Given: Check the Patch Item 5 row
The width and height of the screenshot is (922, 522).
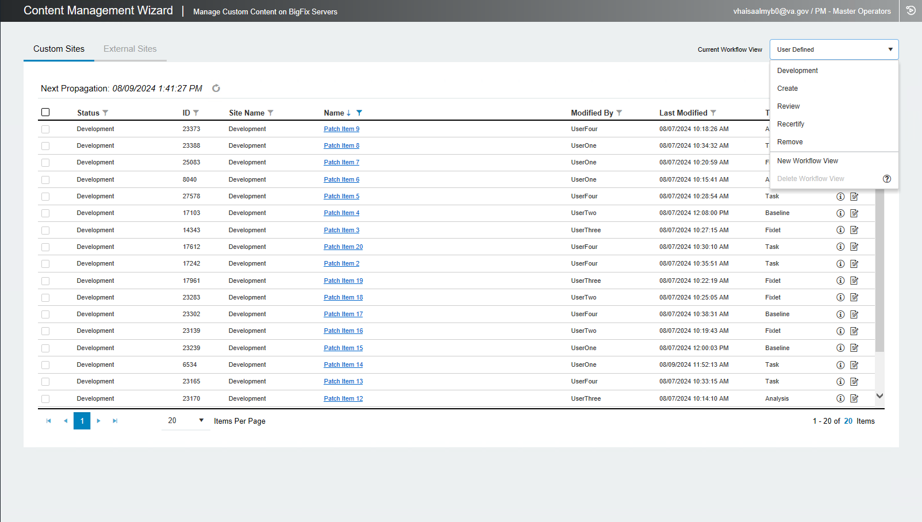Looking at the screenshot, I should pyautogui.click(x=45, y=197).
